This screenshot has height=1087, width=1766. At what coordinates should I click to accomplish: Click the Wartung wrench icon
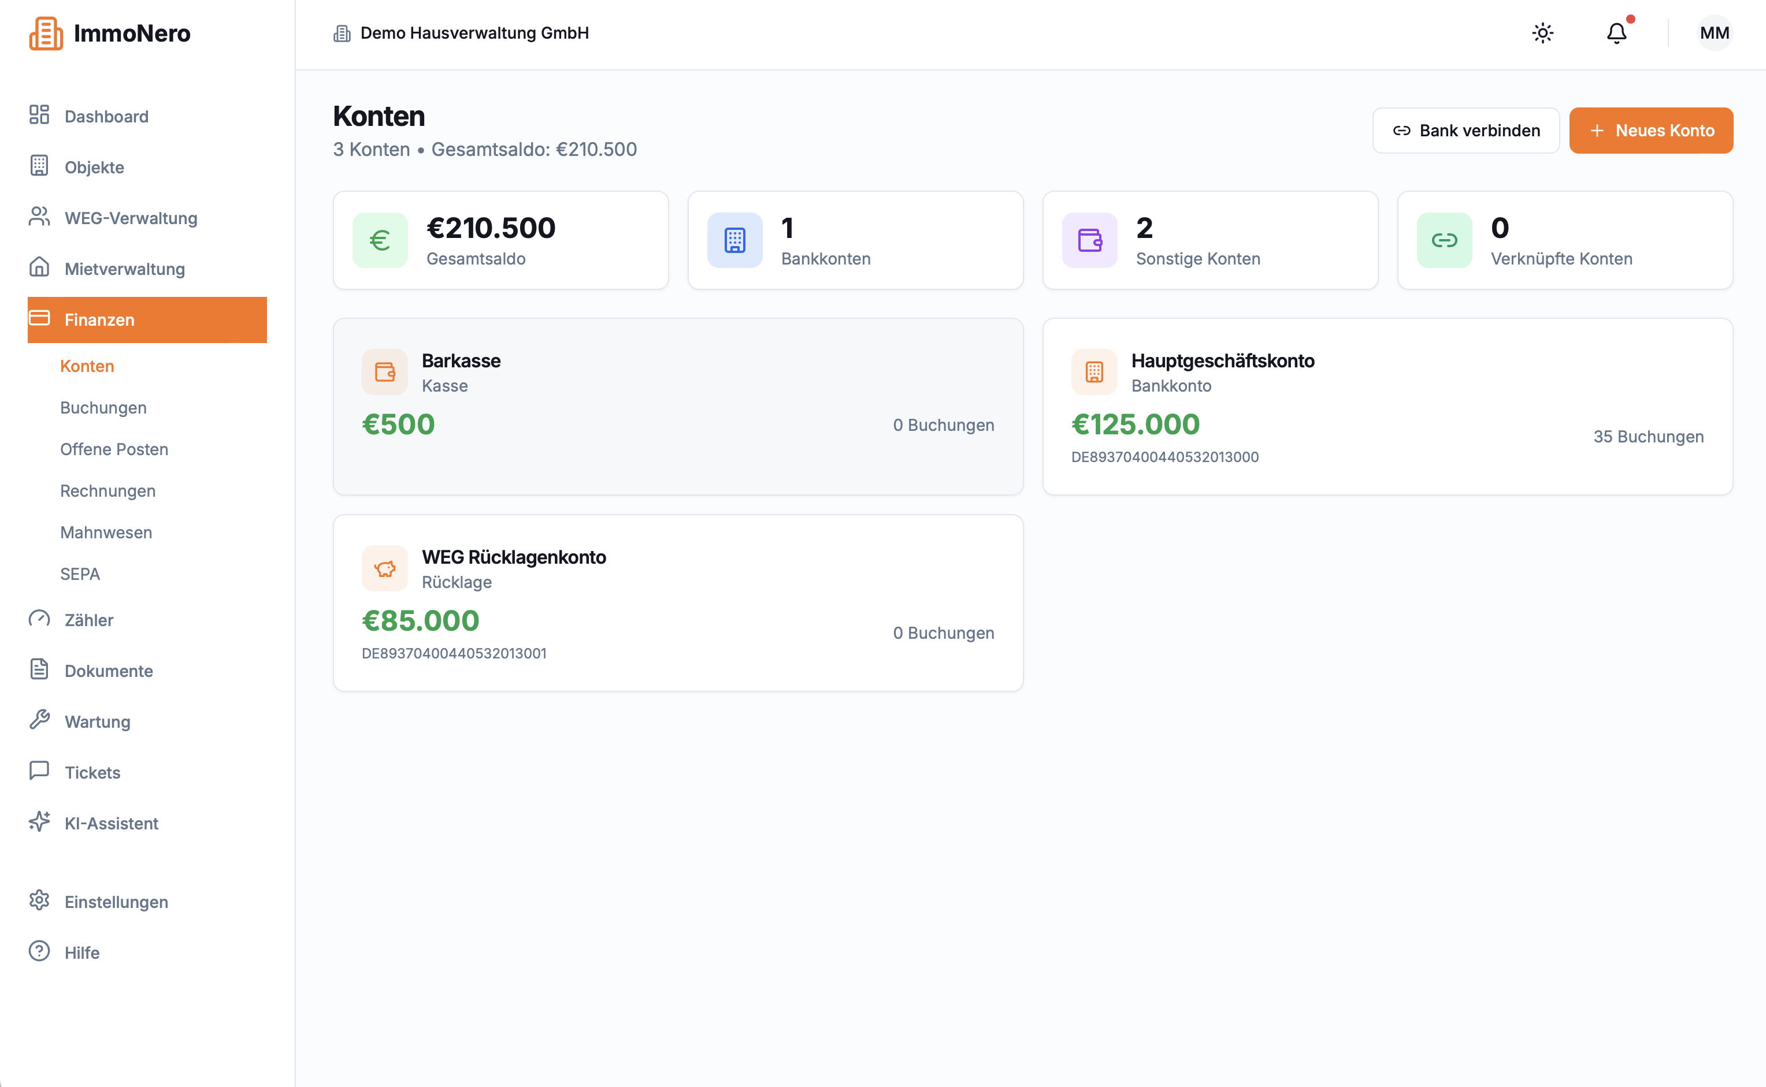(x=39, y=720)
